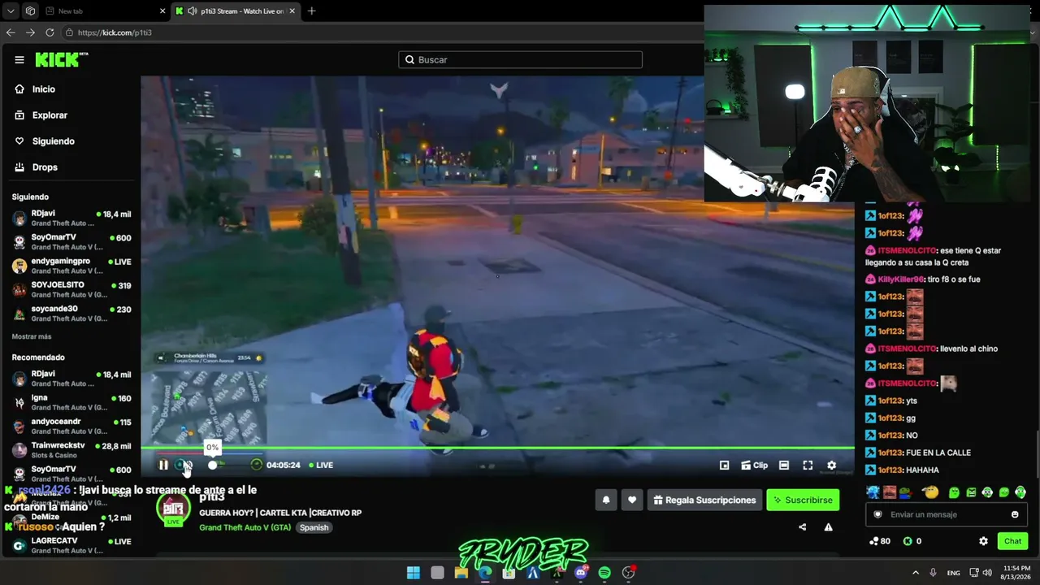Click Regala Suscripciones button

pos(704,500)
